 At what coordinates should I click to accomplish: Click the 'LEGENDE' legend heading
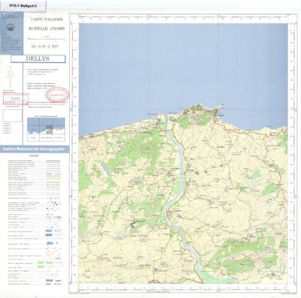(34, 156)
